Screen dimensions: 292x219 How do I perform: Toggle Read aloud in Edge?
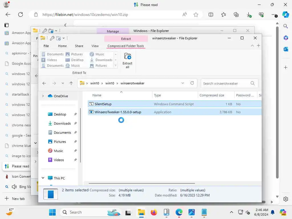[x=184, y=15]
